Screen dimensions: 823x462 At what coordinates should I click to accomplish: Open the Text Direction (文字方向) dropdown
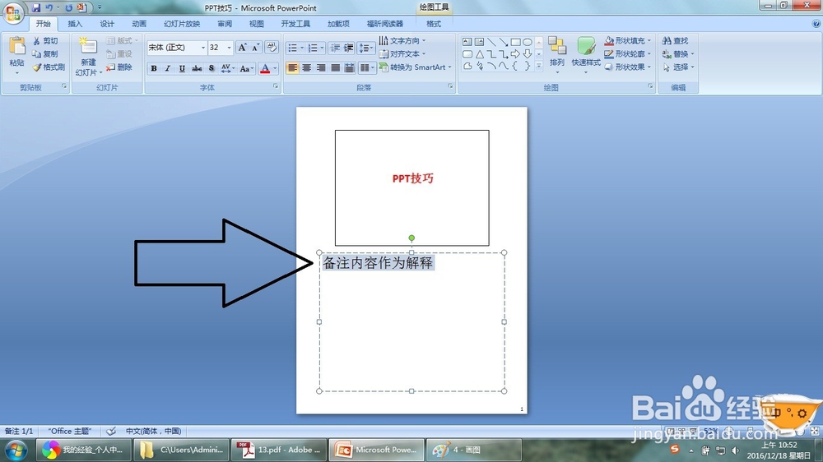[402, 41]
